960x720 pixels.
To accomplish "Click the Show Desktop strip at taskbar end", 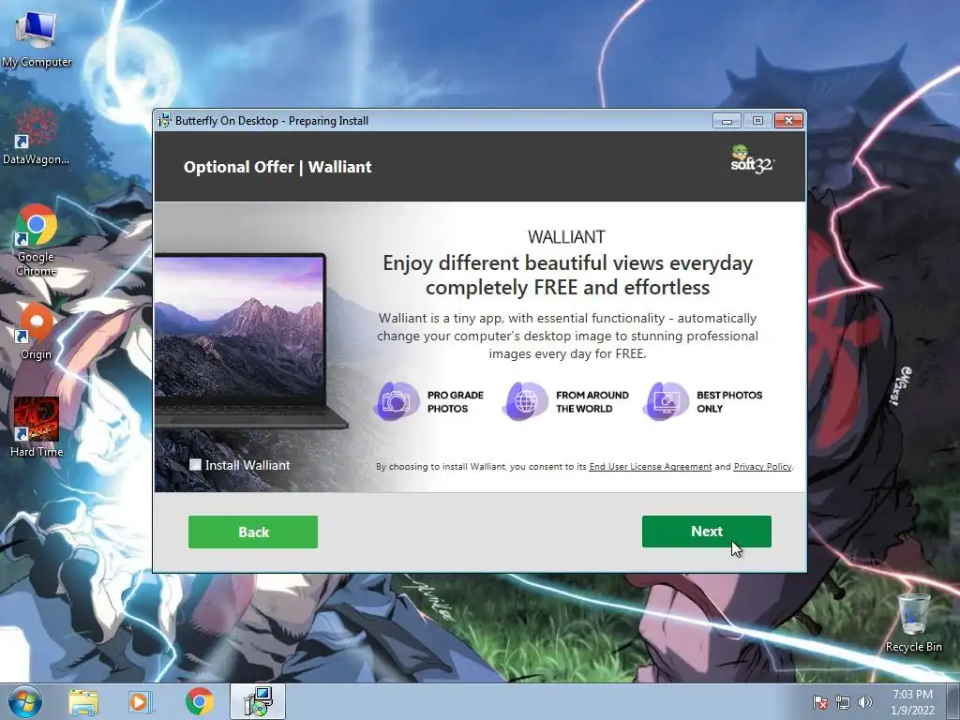I will pos(953,701).
